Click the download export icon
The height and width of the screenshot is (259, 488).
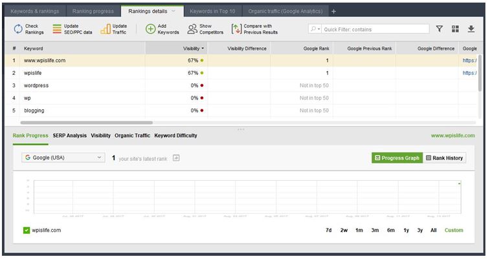pyautogui.click(x=471, y=29)
